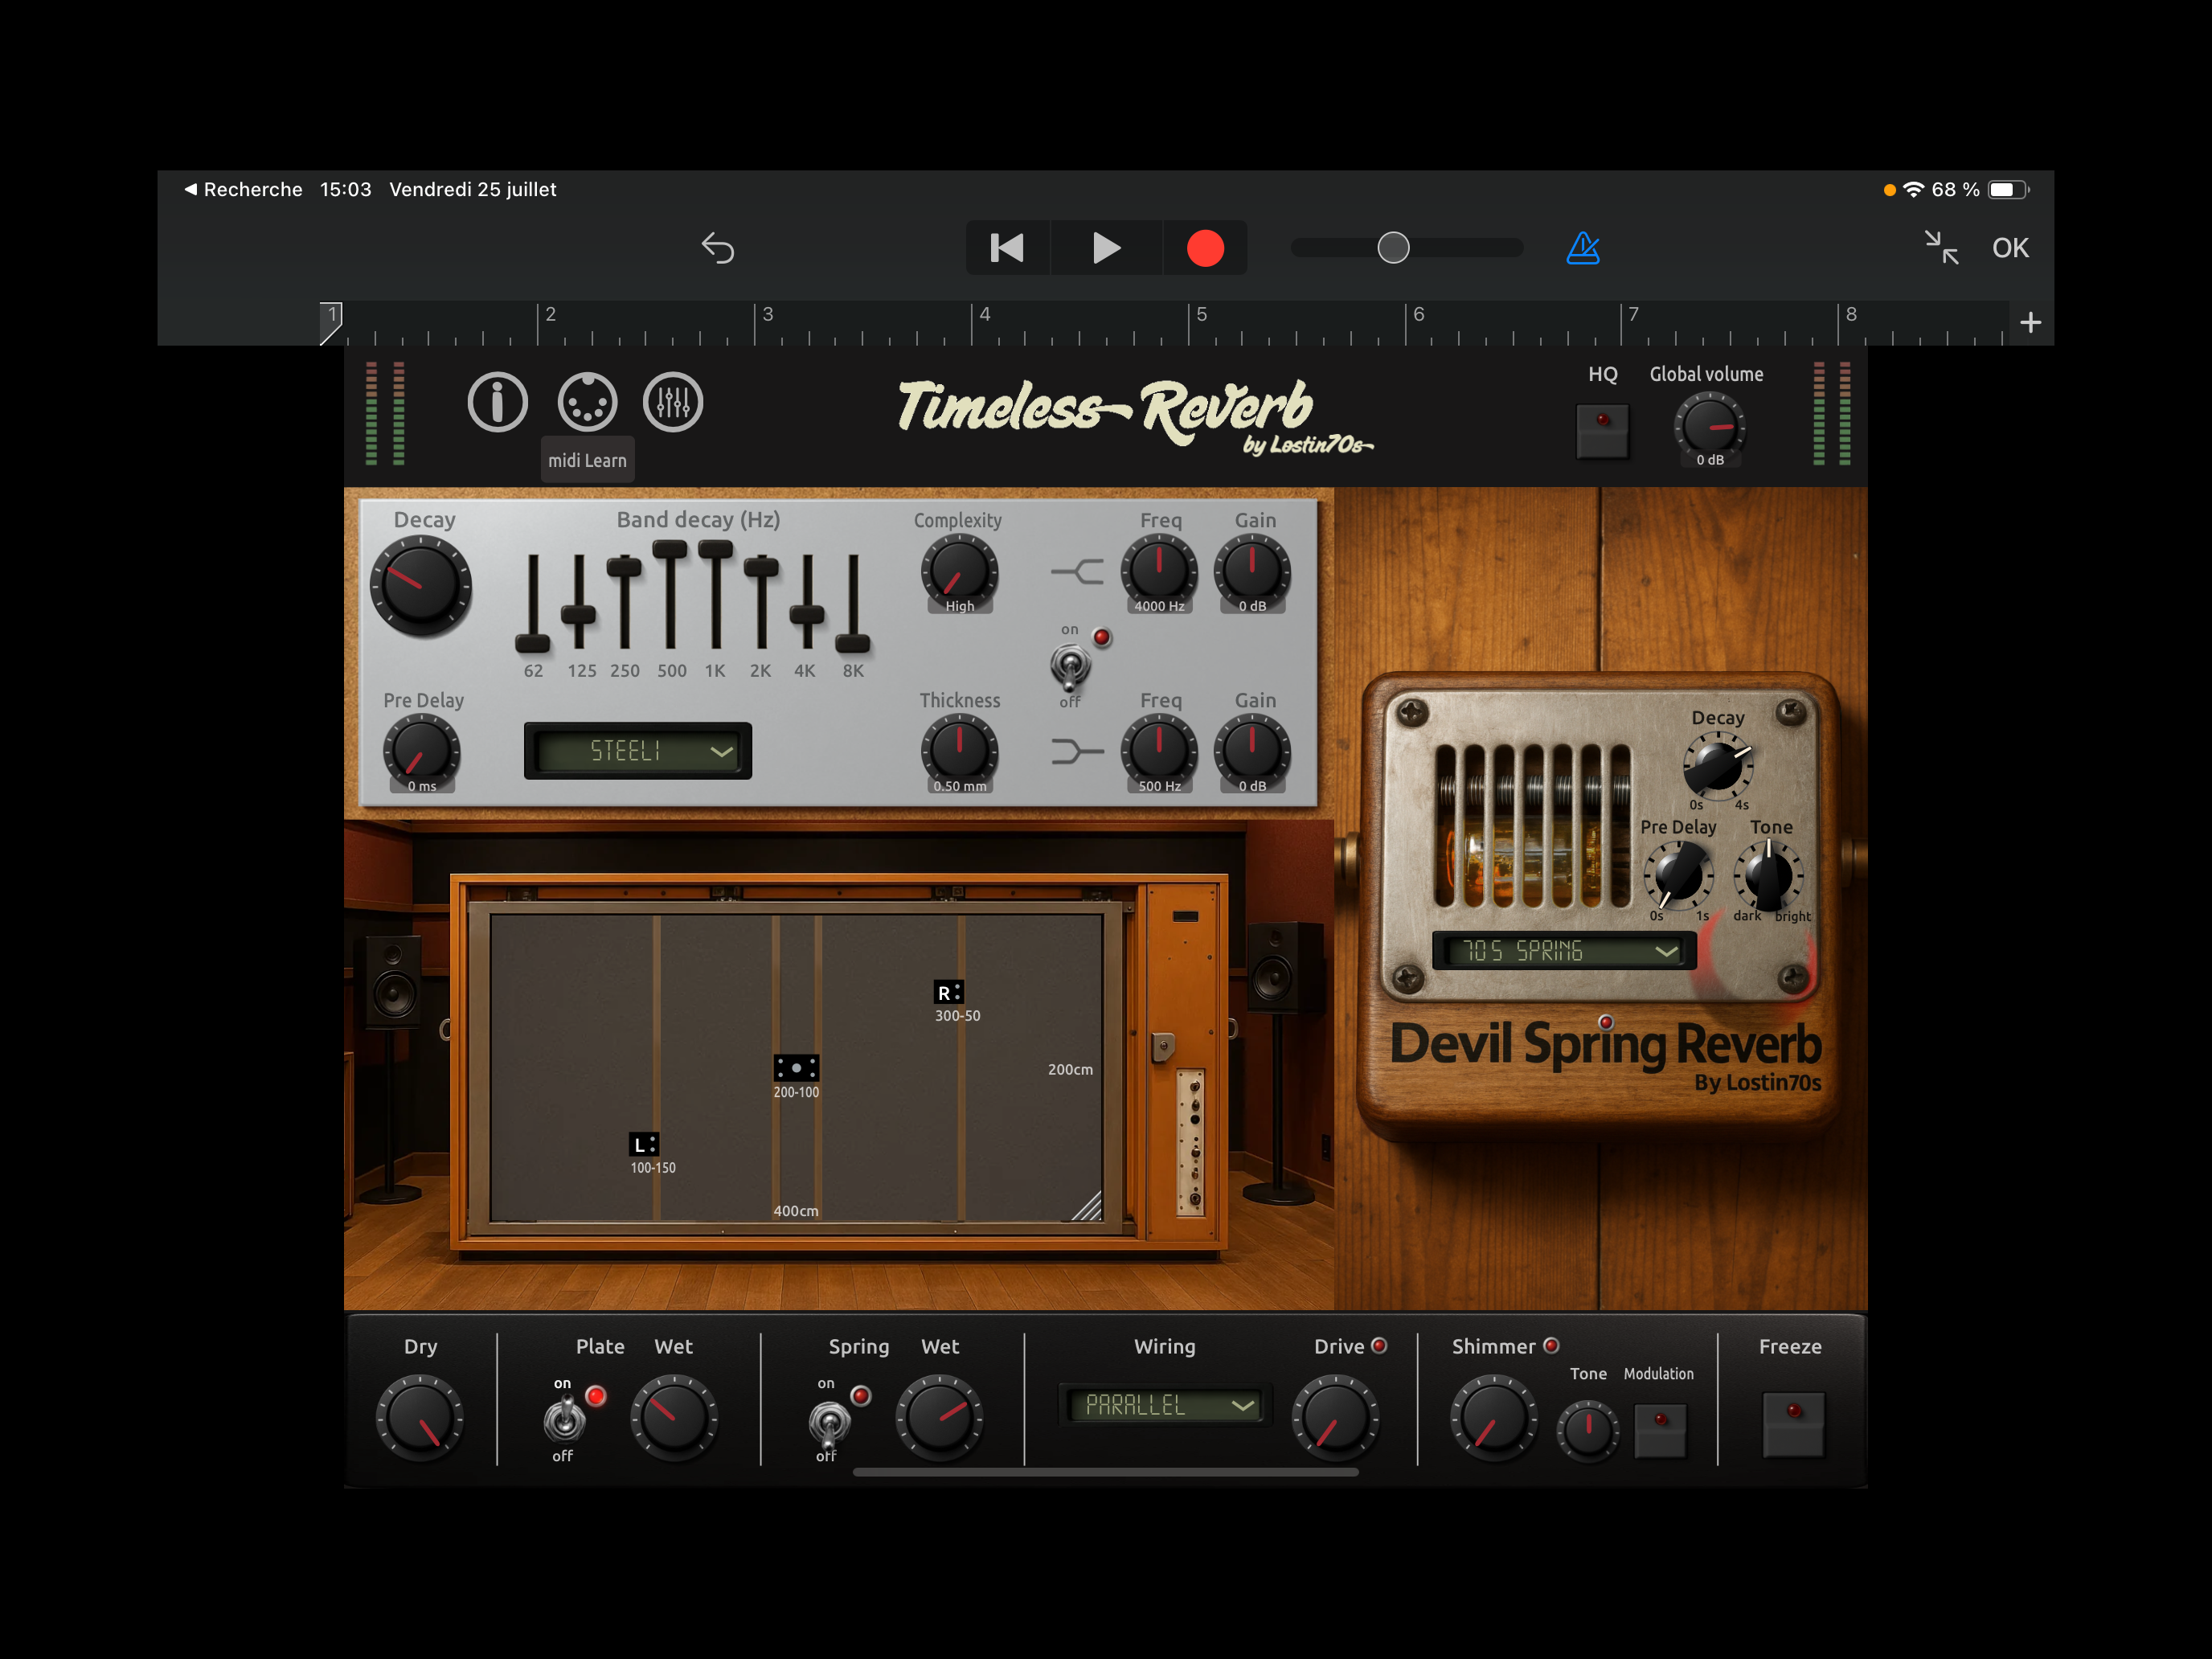The width and height of the screenshot is (2212, 1659).
Task: Click the 2K band decay fader
Action: (x=761, y=567)
